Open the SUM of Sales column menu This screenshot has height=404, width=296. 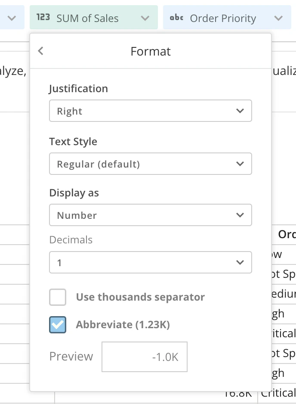click(x=145, y=18)
